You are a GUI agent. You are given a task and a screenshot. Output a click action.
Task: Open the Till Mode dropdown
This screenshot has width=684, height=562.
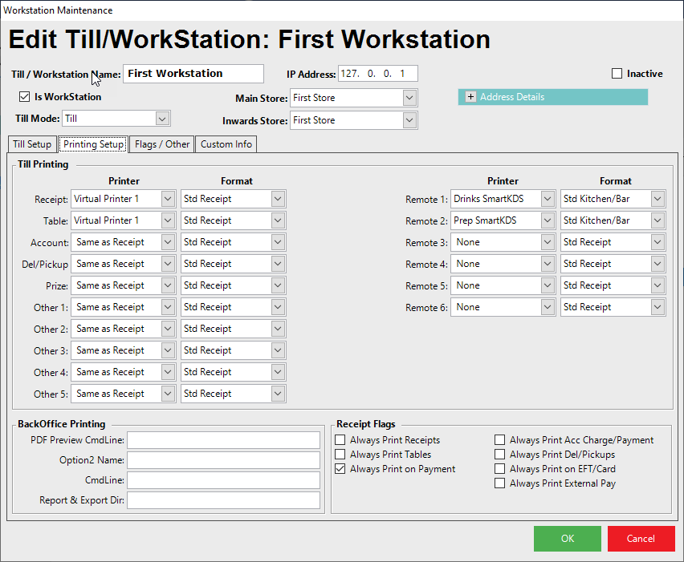[162, 119]
